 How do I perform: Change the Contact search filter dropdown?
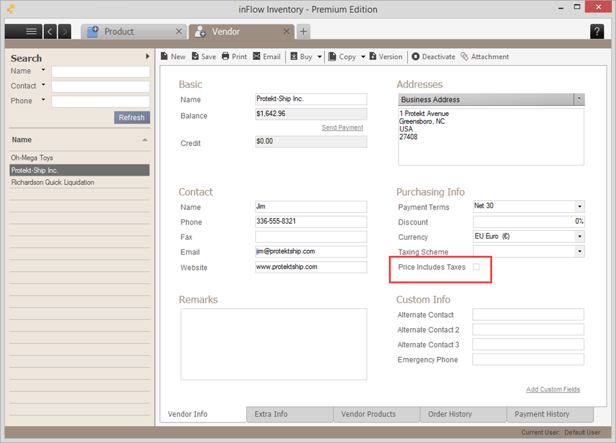[x=43, y=85]
